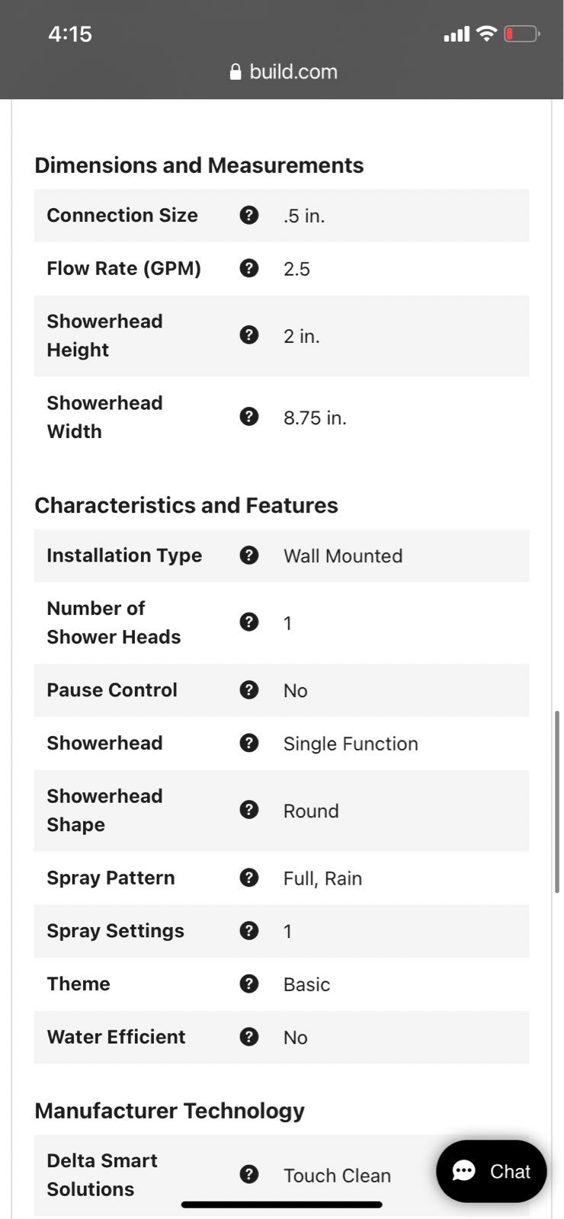
Task: Tap help icon beside Connection Size
Action: click(x=249, y=216)
